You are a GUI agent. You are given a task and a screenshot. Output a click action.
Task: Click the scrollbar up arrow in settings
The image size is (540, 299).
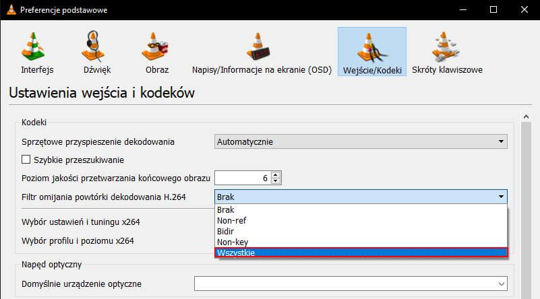point(526,117)
